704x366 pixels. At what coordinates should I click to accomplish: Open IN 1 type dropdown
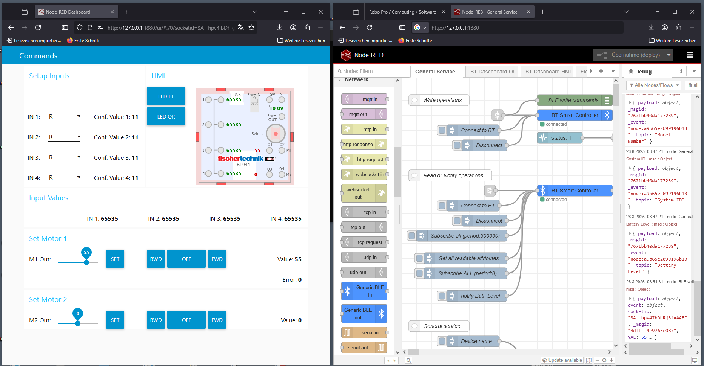click(x=65, y=117)
